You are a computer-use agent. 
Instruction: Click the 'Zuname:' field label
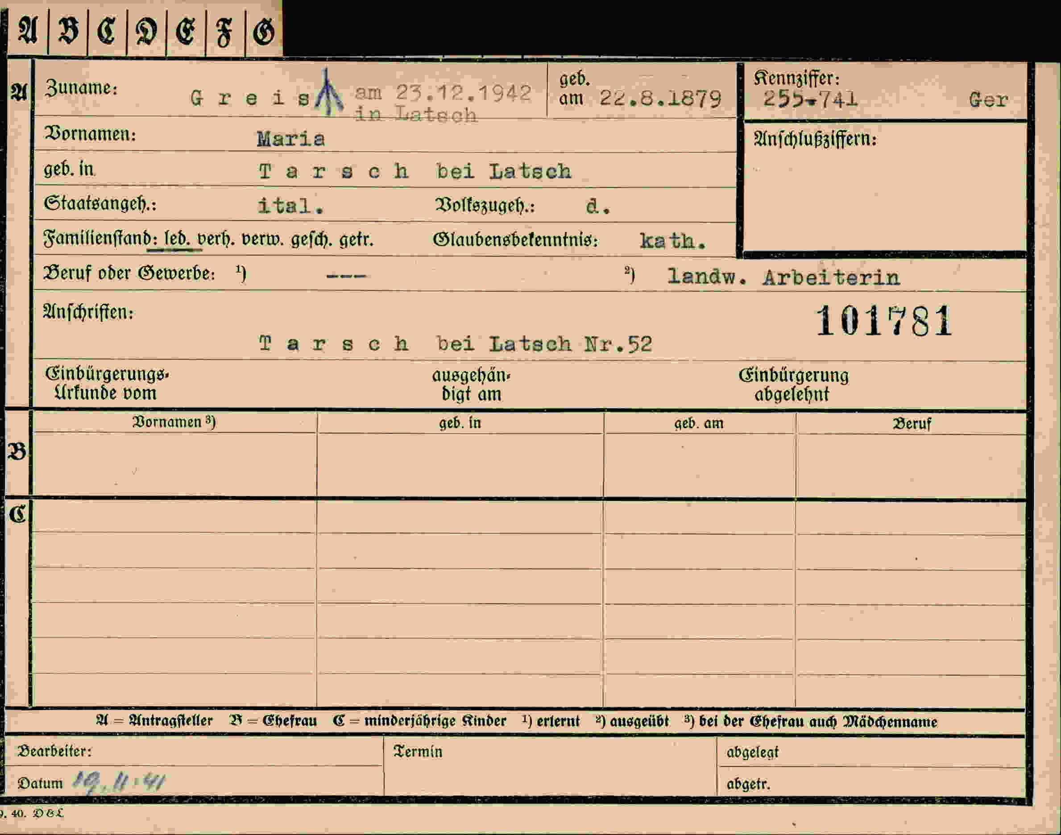tap(81, 88)
